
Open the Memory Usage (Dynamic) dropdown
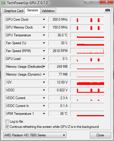[x=44, y=74]
